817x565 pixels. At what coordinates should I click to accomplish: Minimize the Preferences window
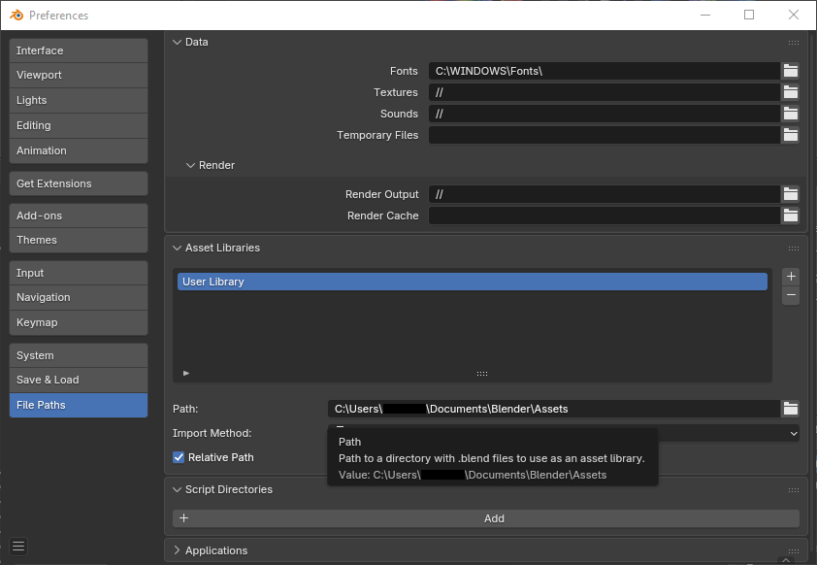coord(705,16)
